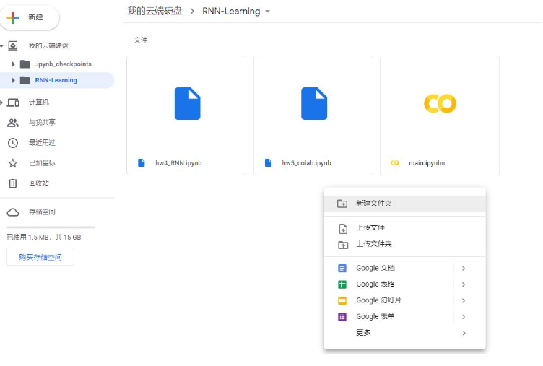Choose New folder (新建文件夹) menu item
This screenshot has width=543, height=366.
[405, 204]
